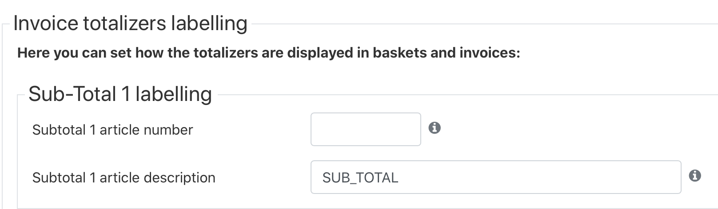Image resolution: width=718 pixels, height=209 pixels.
Task: Click the word "totalizers" in main heading
Action: click(124, 23)
